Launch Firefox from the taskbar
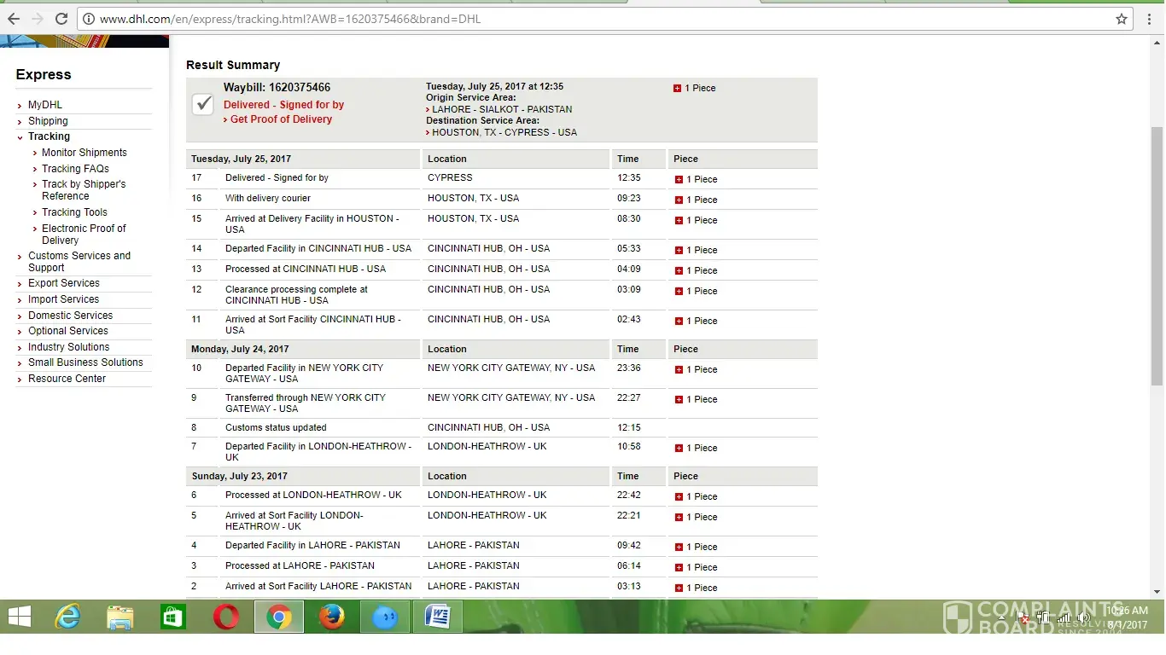Screen dimensions: 1166x655 [331, 617]
